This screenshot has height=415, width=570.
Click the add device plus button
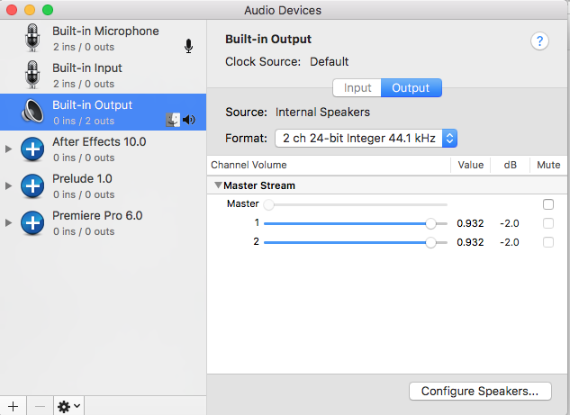pyautogui.click(x=14, y=406)
